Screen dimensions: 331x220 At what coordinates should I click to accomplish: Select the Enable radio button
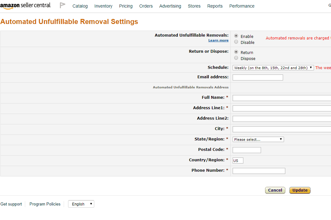[236, 36]
